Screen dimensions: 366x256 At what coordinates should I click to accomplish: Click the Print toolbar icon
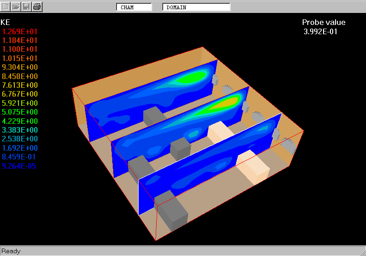click(x=37, y=6)
